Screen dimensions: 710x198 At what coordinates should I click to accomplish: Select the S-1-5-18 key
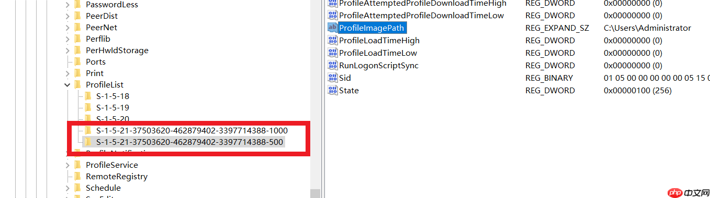pos(112,96)
